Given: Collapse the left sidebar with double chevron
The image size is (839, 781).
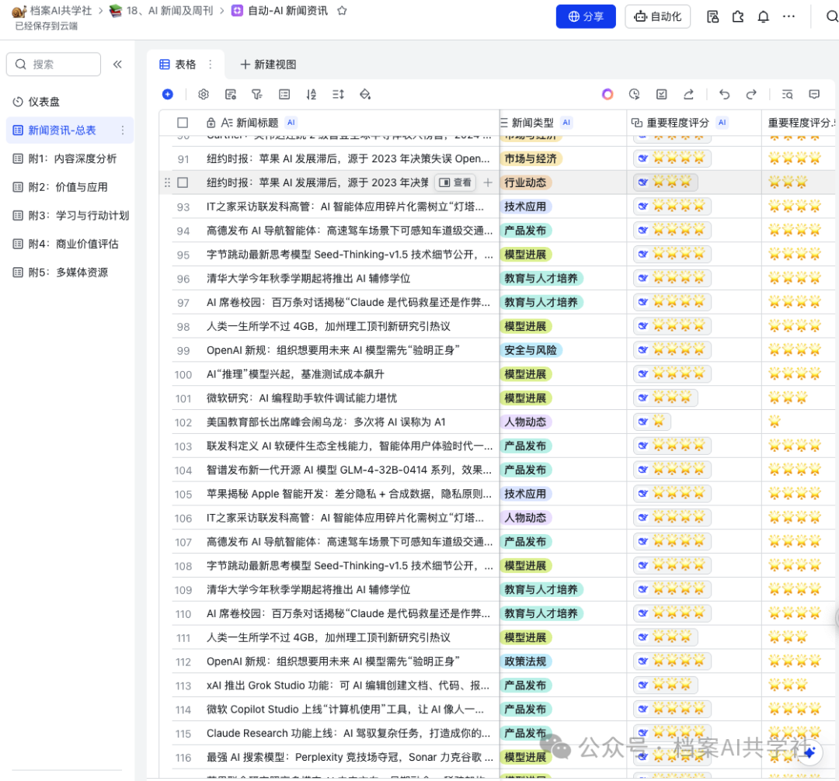Looking at the screenshot, I should point(118,64).
